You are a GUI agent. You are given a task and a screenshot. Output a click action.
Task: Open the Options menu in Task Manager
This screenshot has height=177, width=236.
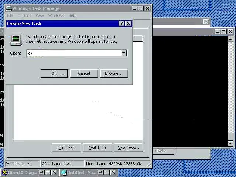24,15
